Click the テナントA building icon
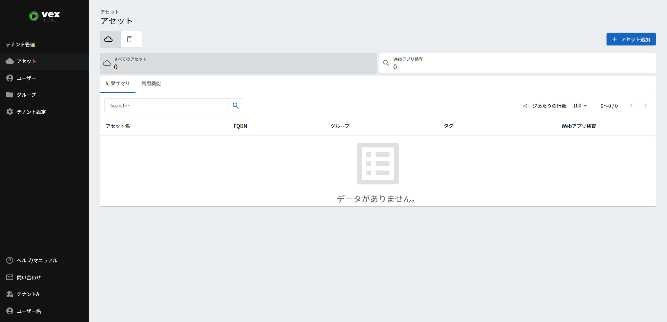This screenshot has height=322, width=667. point(10,294)
